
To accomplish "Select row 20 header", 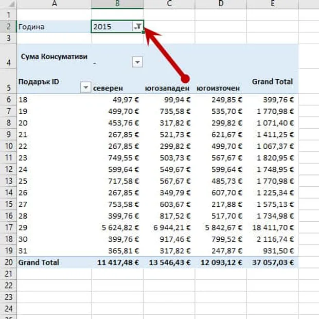I will point(8,262).
